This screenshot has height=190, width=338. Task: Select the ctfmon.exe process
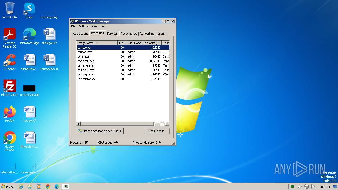tap(123, 52)
